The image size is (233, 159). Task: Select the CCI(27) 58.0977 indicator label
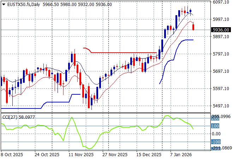[19, 117]
